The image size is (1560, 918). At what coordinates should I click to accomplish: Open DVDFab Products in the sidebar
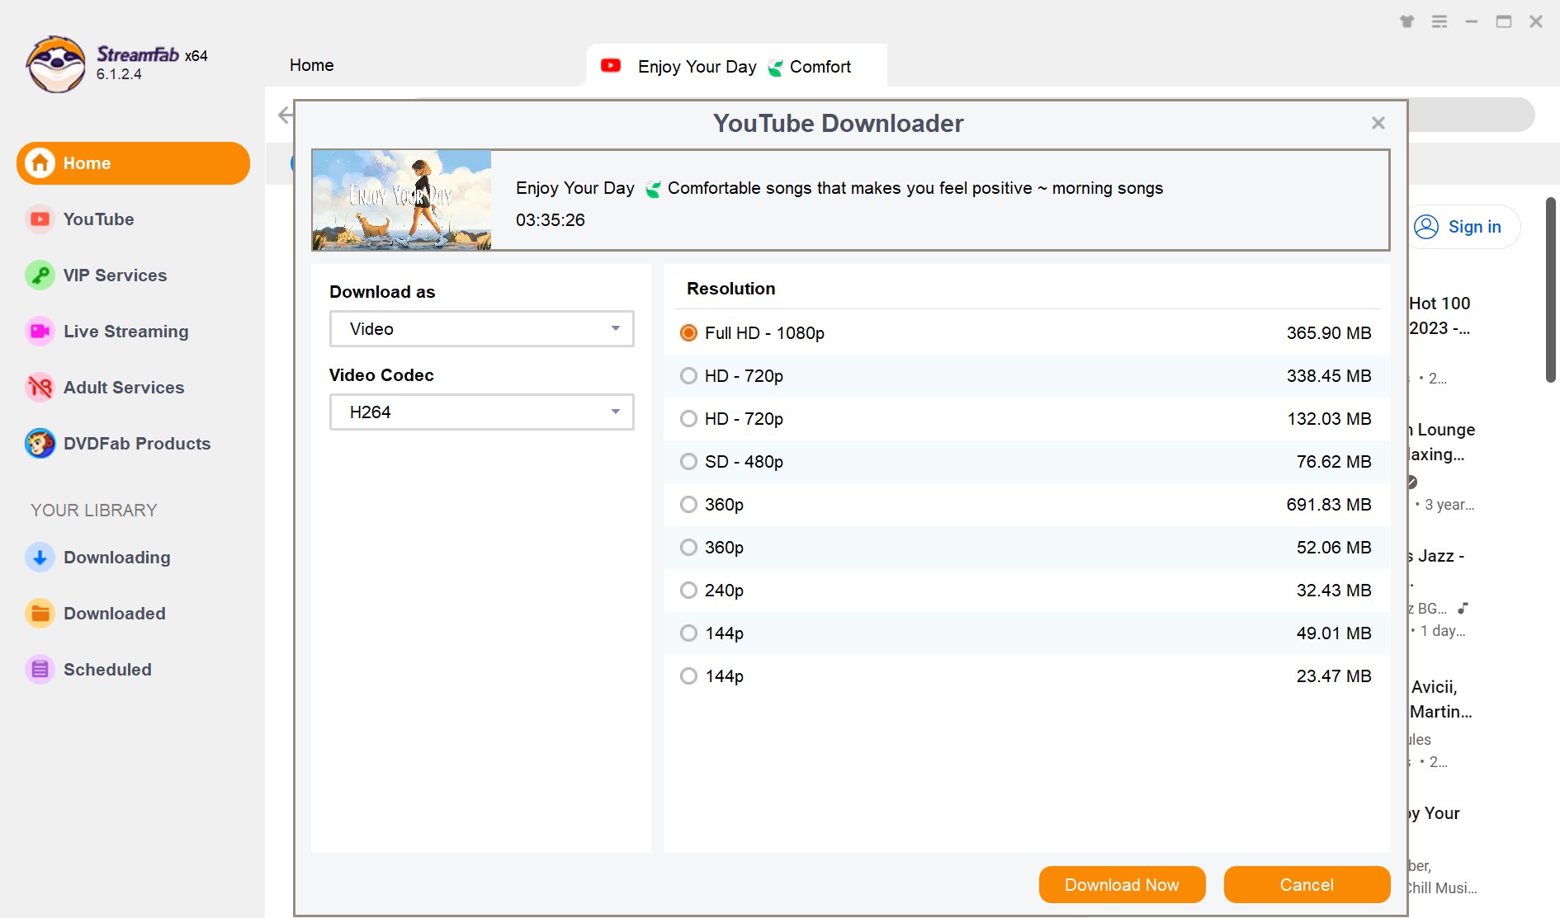coord(137,444)
